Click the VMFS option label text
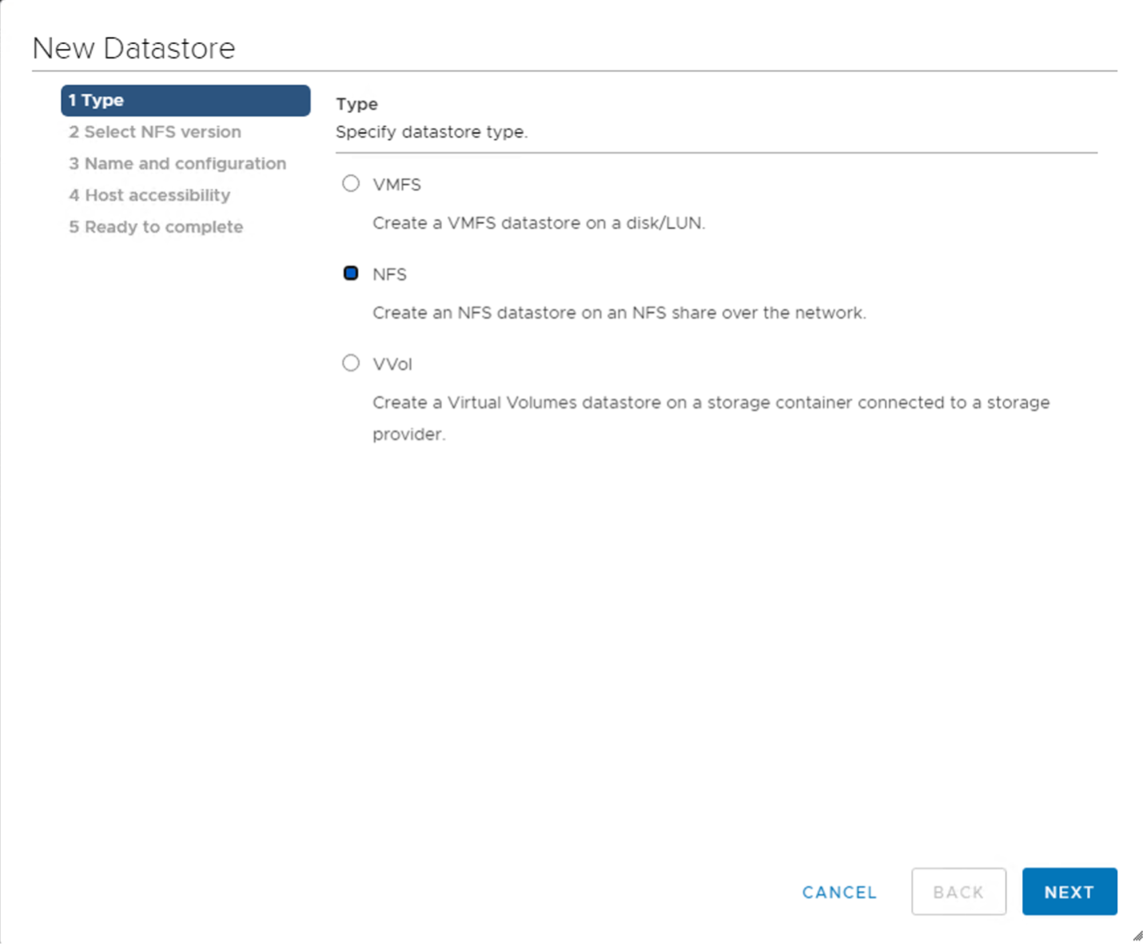Screen dimensions: 1143x947 coord(396,184)
